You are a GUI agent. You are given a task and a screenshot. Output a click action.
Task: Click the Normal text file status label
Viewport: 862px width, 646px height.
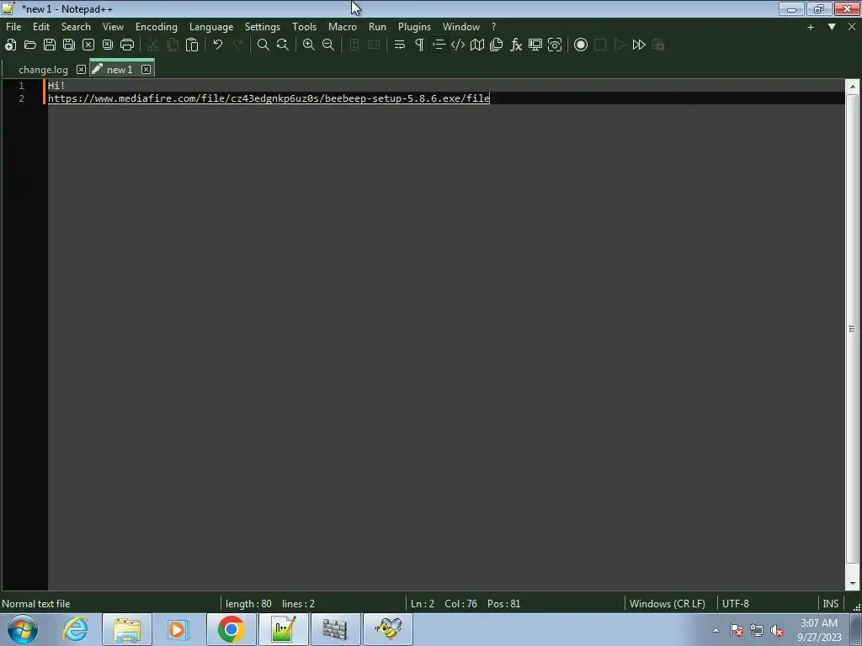pos(36,604)
